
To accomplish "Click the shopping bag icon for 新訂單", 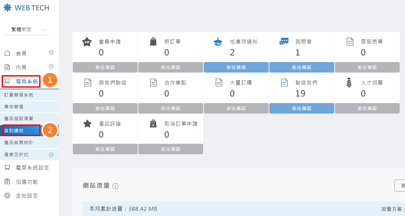I will pyautogui.click(x=153, y=42).
